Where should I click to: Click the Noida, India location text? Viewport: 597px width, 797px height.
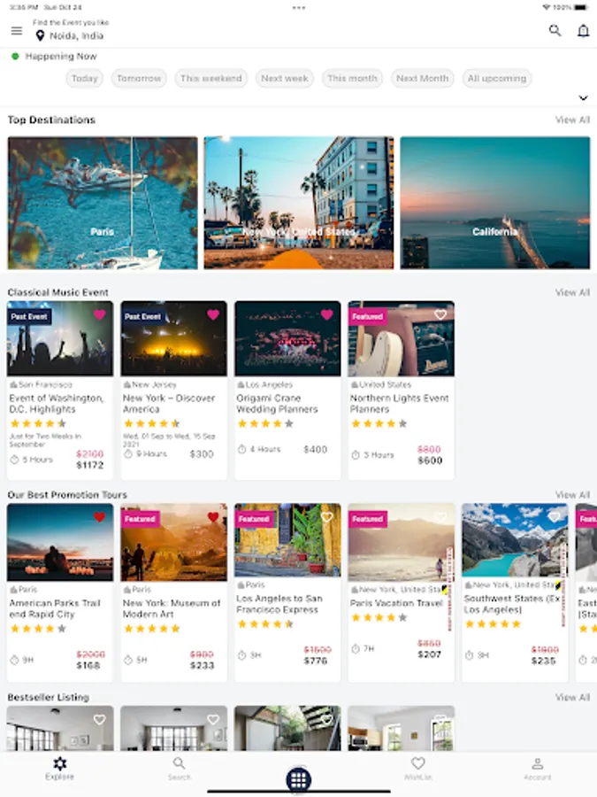(x=77, y=35)
